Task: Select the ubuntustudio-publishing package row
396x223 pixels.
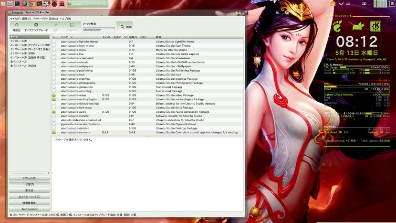Action: [147, 71]
